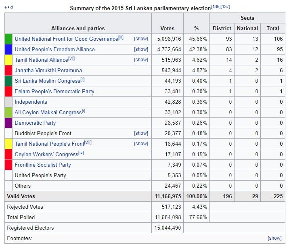The height and width of the screenshot is (247, 289).
Task: Select turnout percentage 77.66%
Action: [198, 217]
